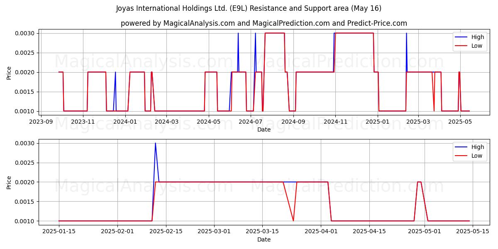Click the '2025-05-01' x-axis label
Screen dimensions: 498x249
[x=424, y=232]
